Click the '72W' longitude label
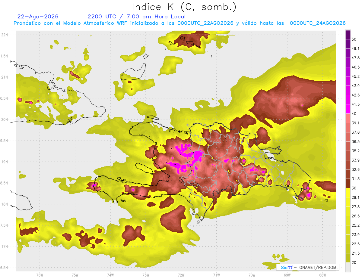Screen dimensions: 362x279 coord(181,275)
